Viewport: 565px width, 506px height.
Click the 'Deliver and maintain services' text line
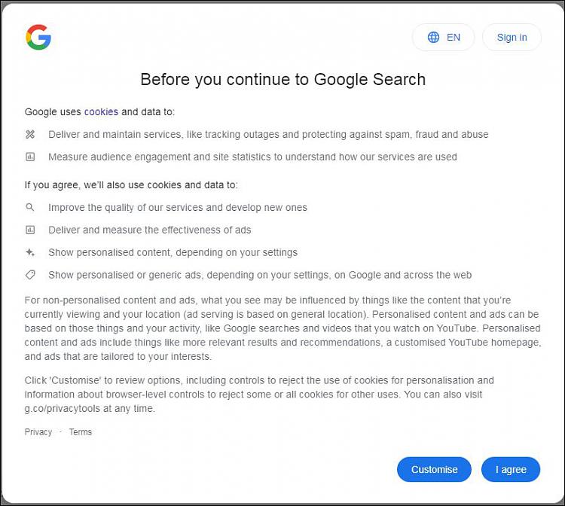coord(268,134)
